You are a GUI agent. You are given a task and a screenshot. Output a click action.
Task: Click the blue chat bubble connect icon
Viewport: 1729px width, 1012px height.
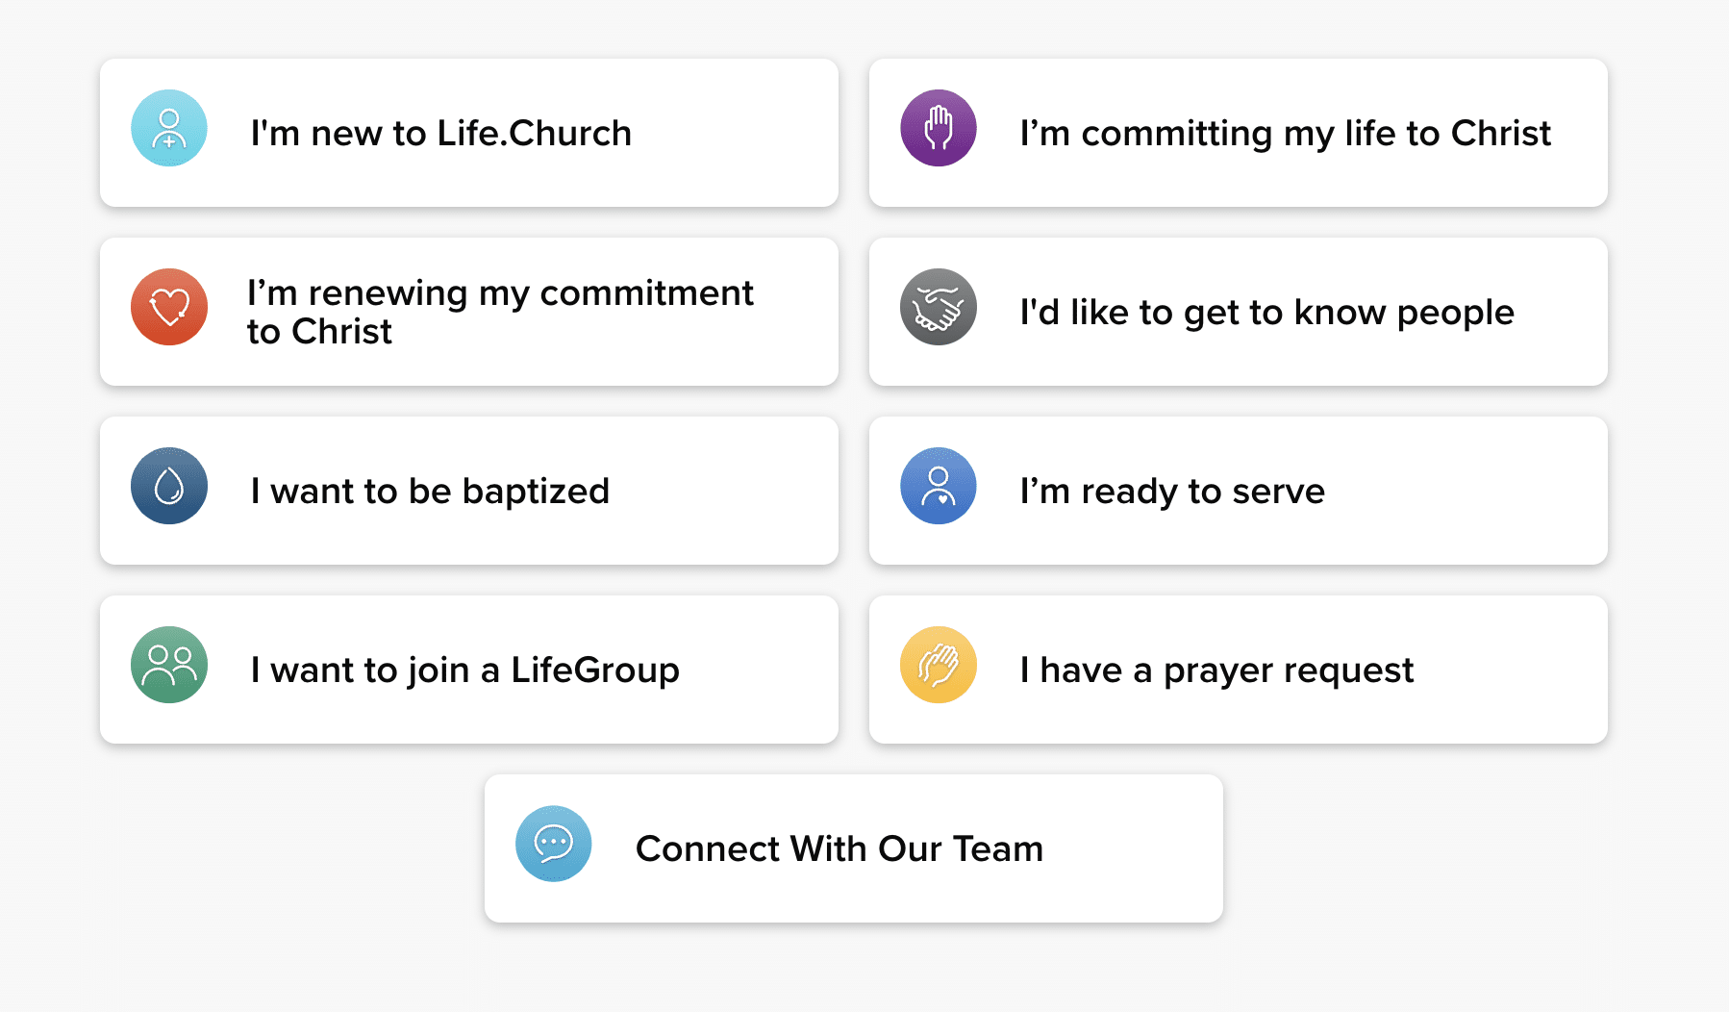553,842
